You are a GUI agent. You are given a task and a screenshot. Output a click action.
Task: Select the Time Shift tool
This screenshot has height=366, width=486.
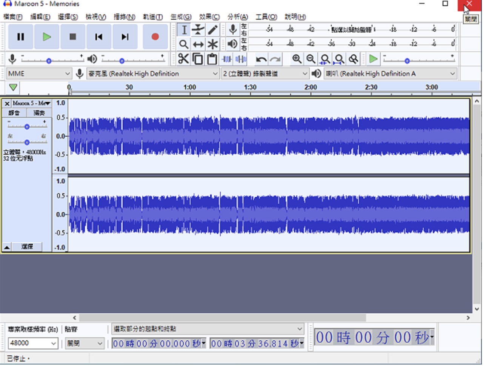(x=198, y=45)
